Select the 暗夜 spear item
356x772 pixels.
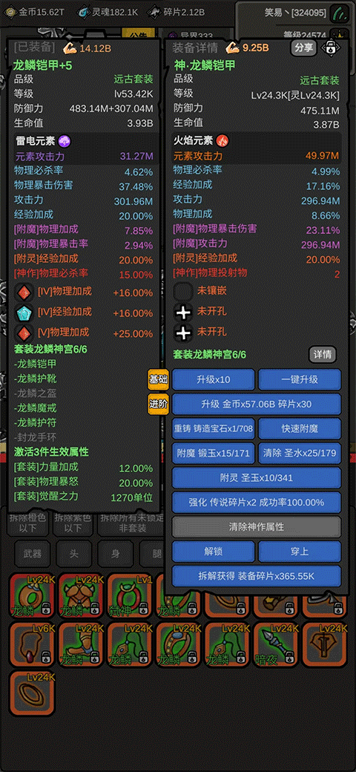(x=275, y=644)
